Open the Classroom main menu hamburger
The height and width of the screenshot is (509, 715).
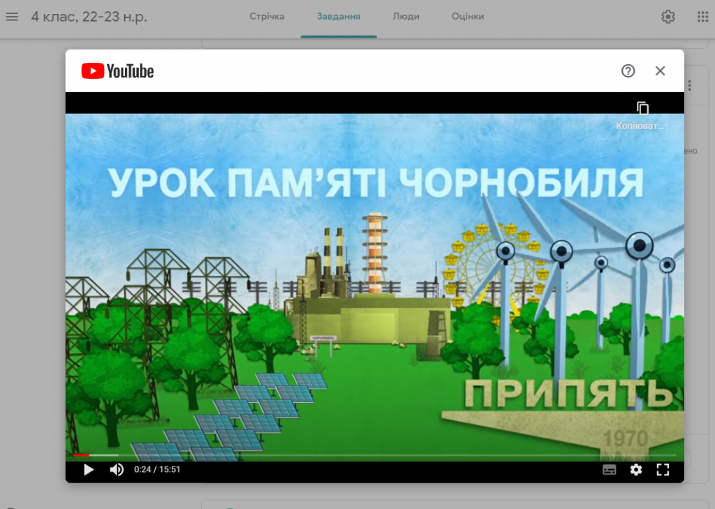click(12, 17)
